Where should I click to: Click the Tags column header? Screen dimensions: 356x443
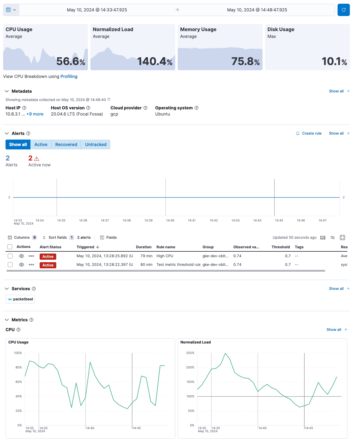299,247
